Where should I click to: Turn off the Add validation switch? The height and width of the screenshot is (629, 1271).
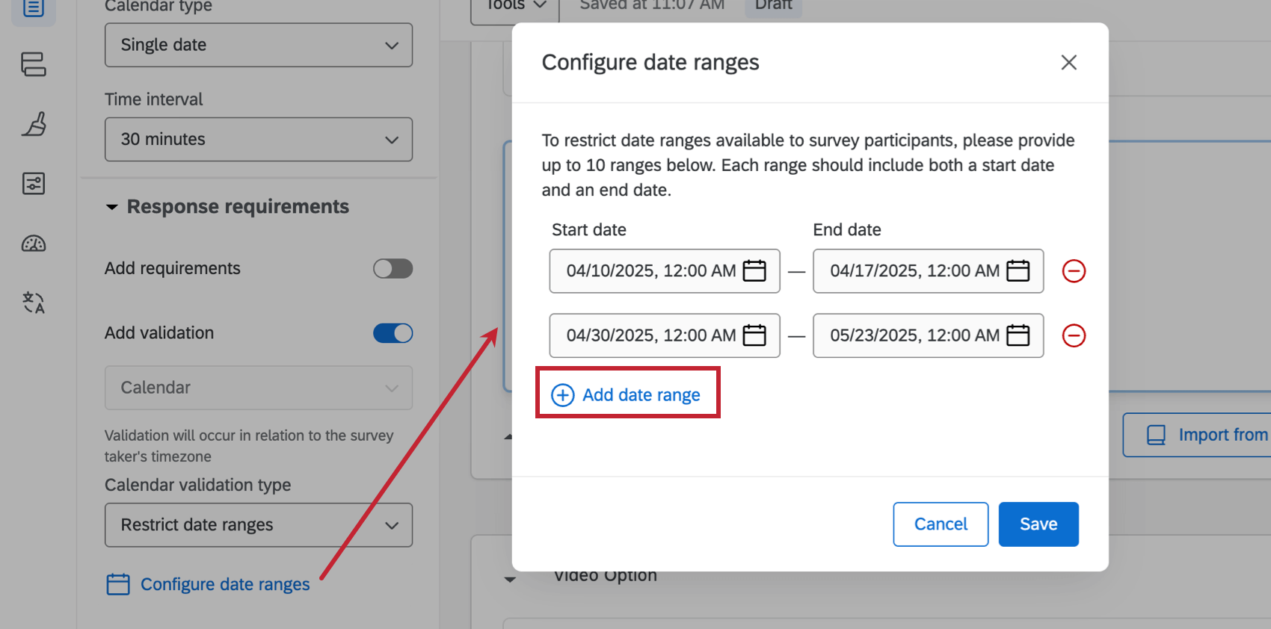(x=393, y=333)
